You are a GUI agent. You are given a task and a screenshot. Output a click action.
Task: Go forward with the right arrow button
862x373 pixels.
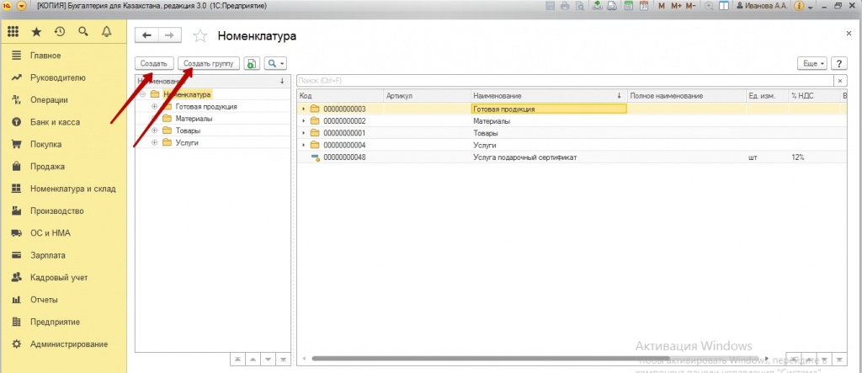click(170, 35)
